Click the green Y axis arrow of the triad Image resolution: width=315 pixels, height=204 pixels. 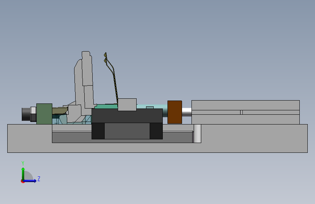pos(23,174)
